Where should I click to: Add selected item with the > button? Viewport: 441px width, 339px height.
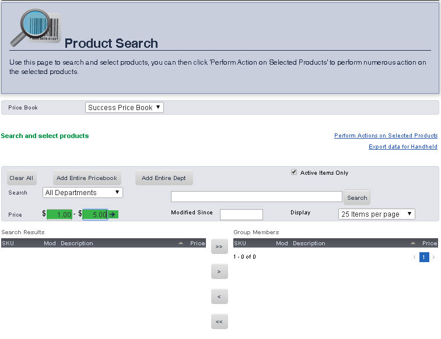pyautogui.click(x=219, y=271)
